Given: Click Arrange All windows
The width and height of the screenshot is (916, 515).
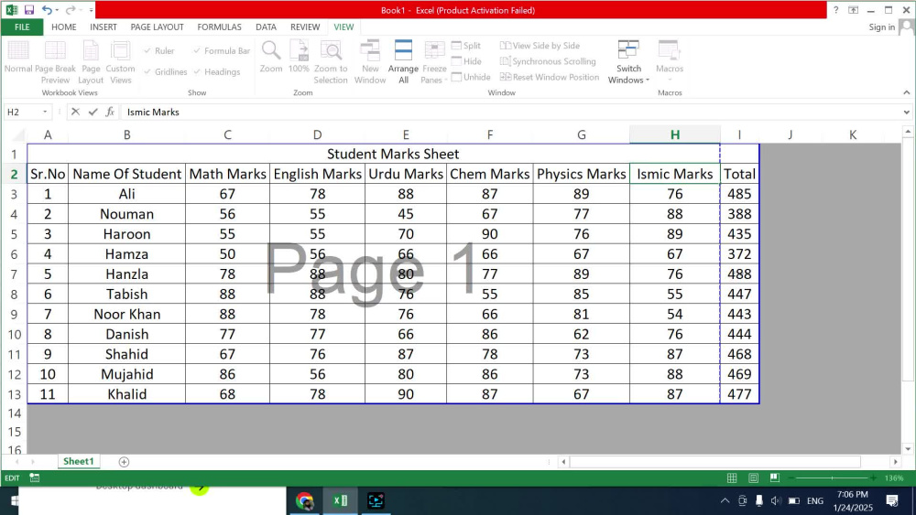Looking at the screenshot, I should pyautogui.click(x=403, y=62).
